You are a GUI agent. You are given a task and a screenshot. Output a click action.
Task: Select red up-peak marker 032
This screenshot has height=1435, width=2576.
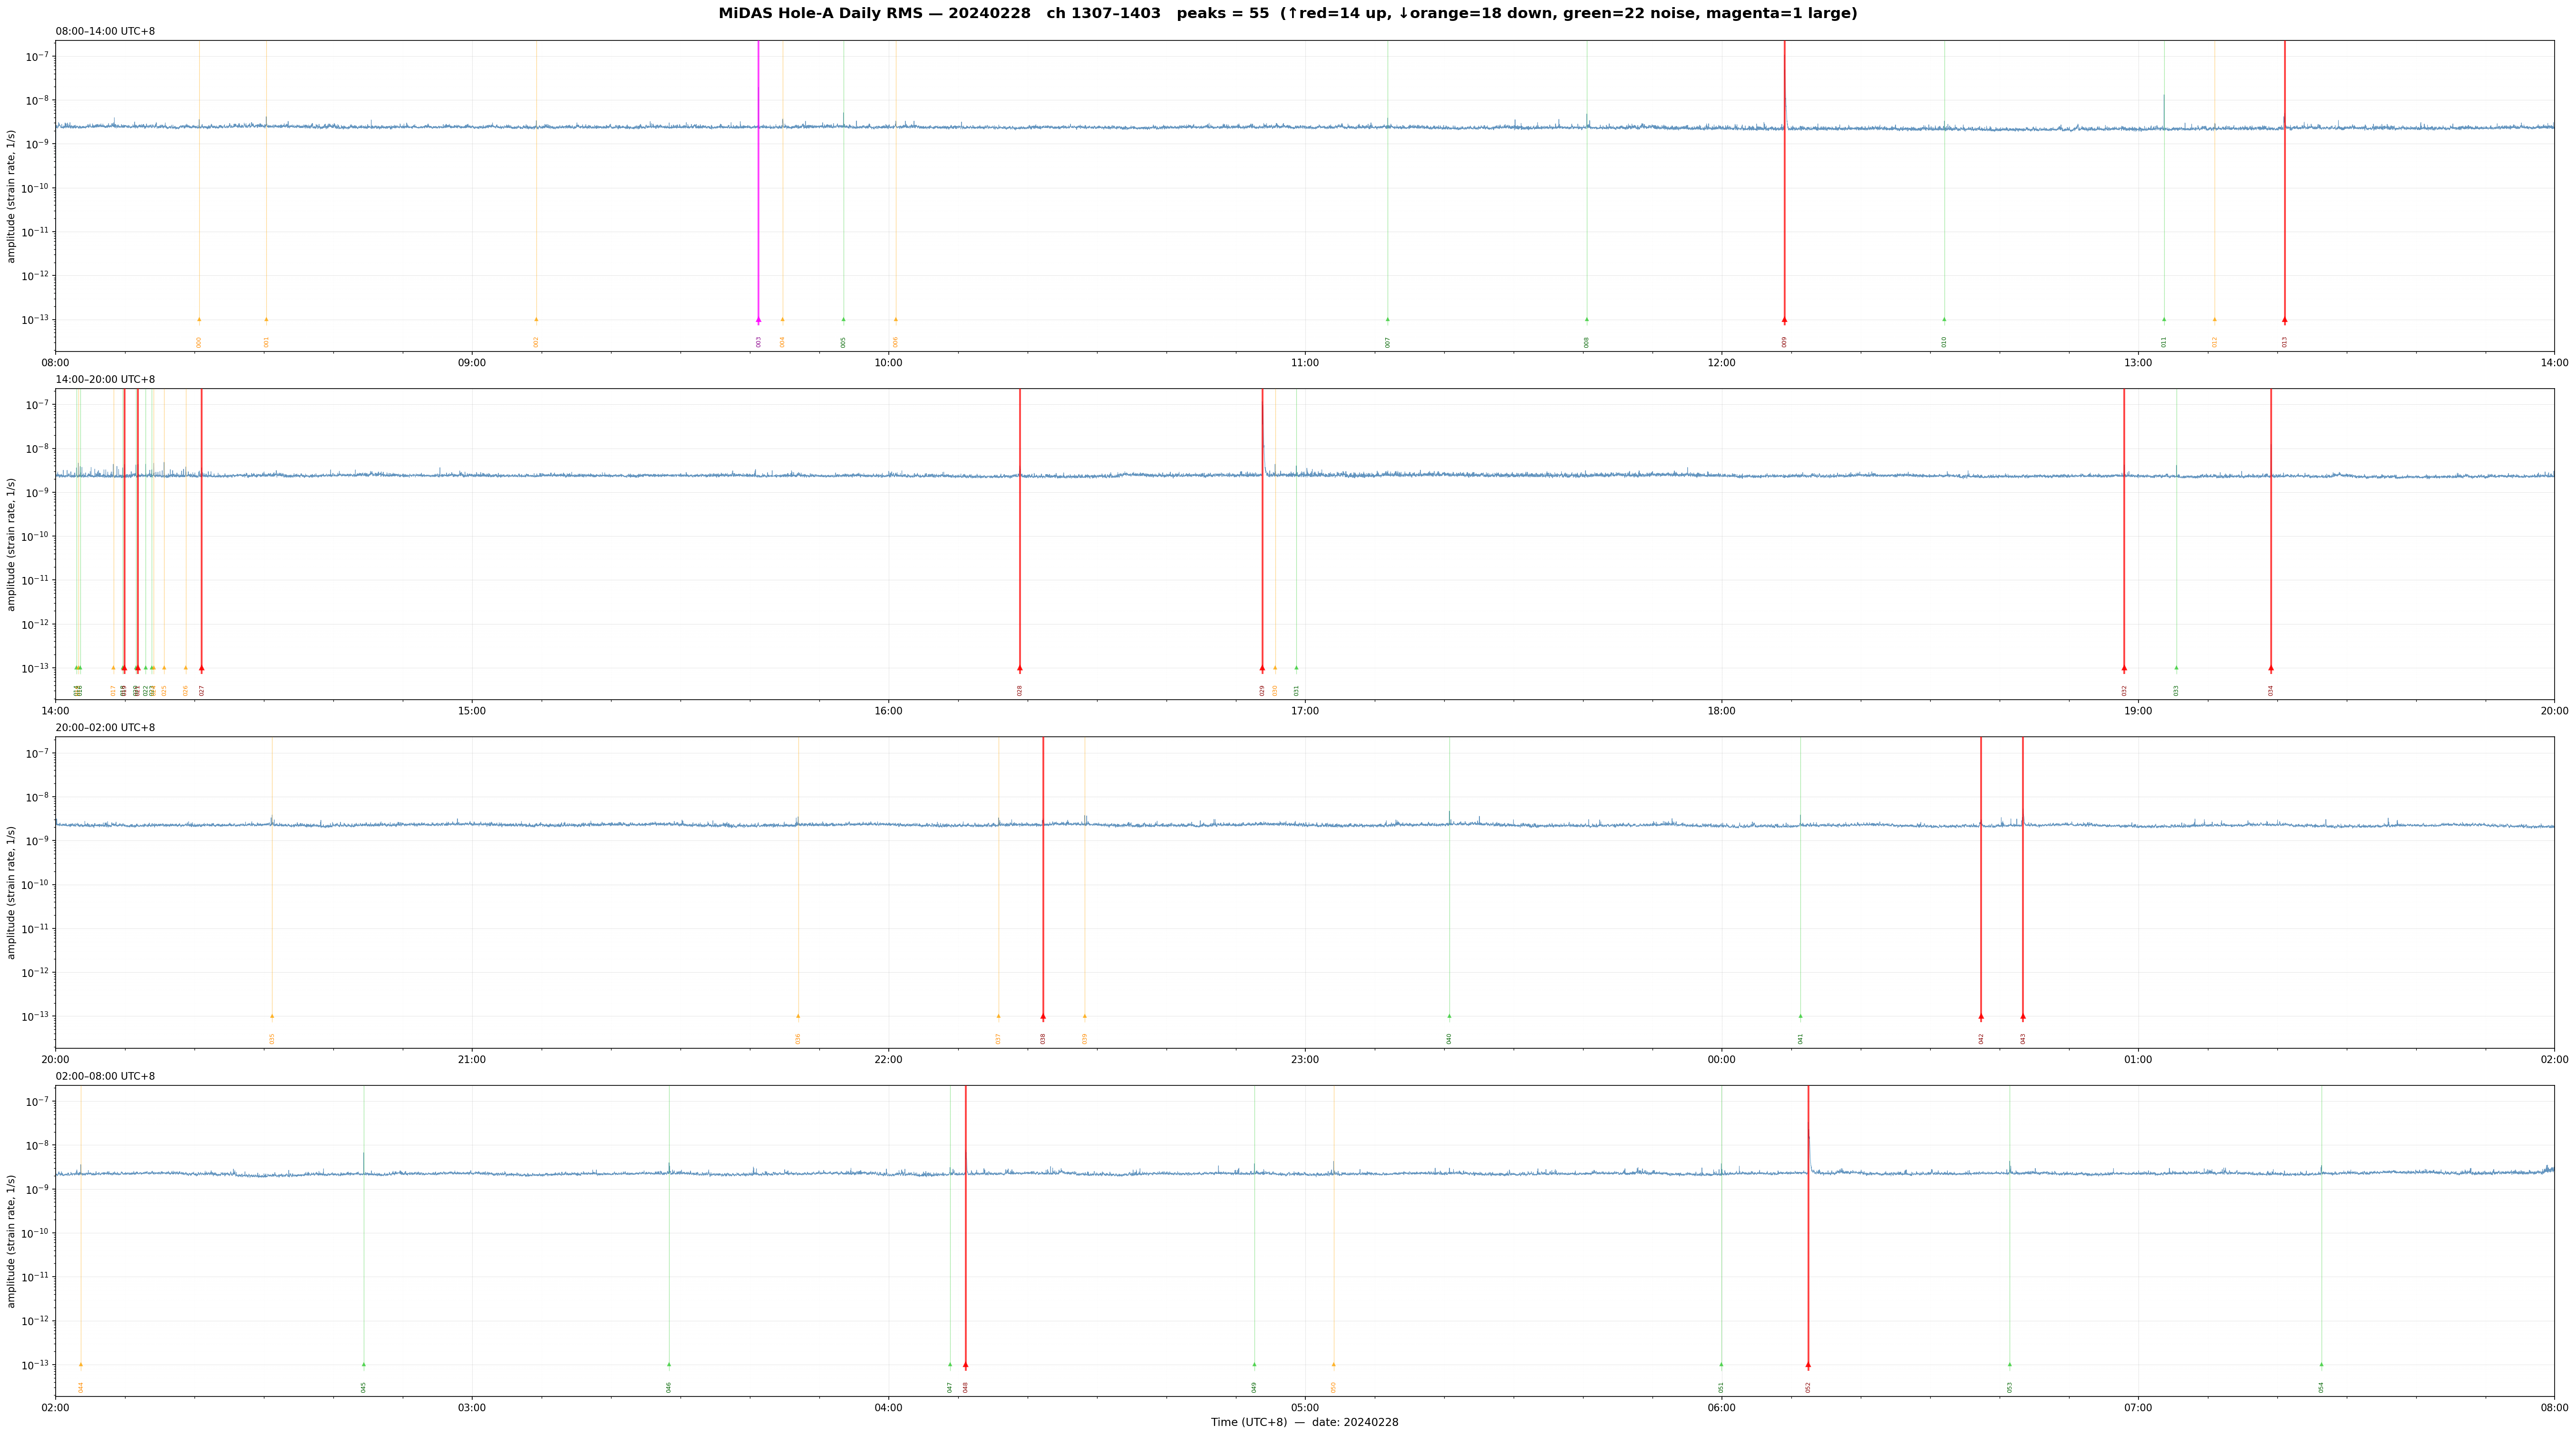(2124, 668)
